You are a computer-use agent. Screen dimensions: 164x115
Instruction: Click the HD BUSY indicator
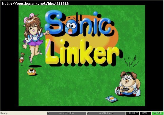[133, 113]
